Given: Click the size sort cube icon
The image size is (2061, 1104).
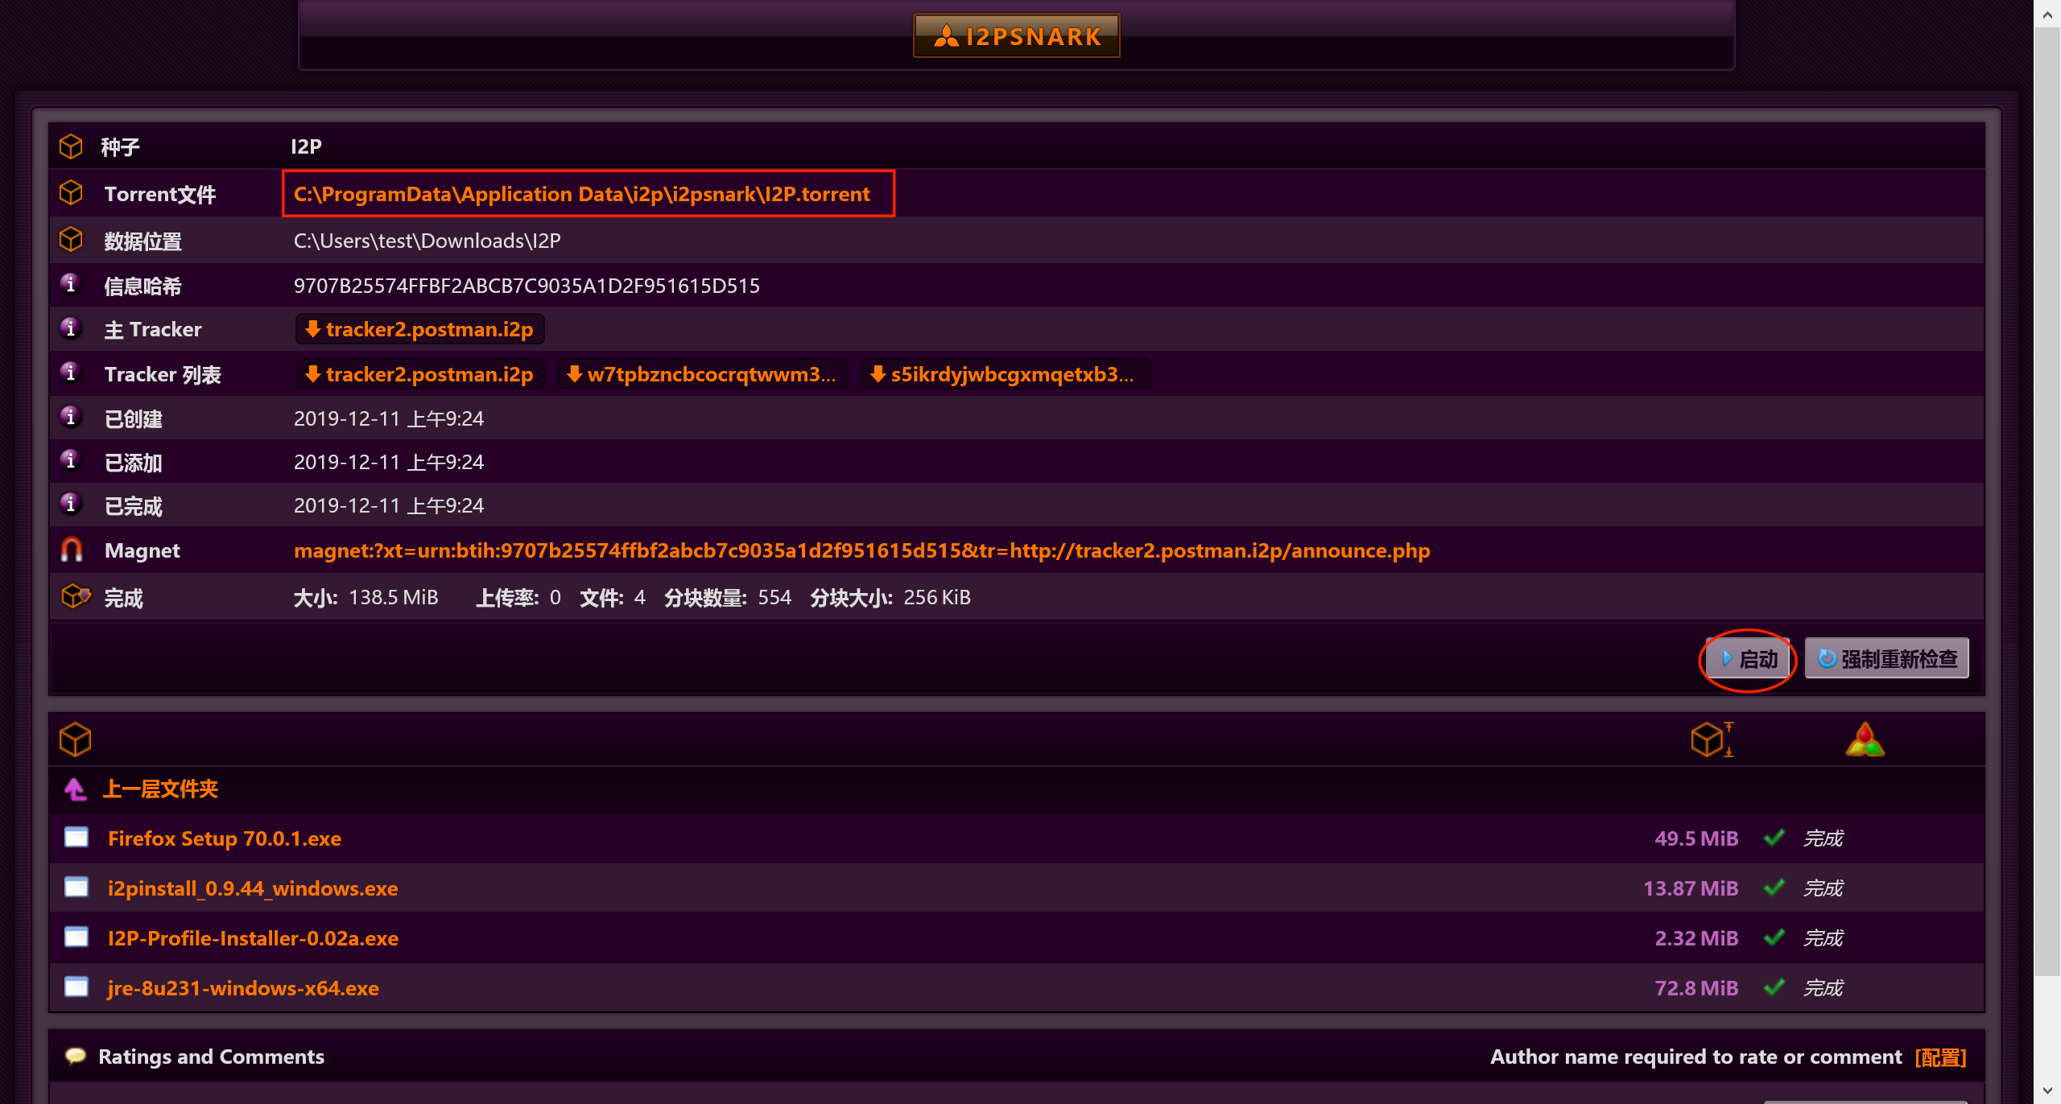Looking at the screenshot, I should click(x=1711, y=739).
